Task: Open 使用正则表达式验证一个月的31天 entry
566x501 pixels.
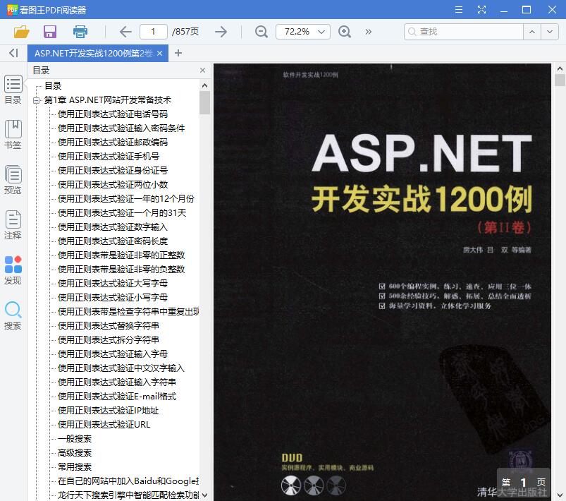Action: click(x=122, y=213)
